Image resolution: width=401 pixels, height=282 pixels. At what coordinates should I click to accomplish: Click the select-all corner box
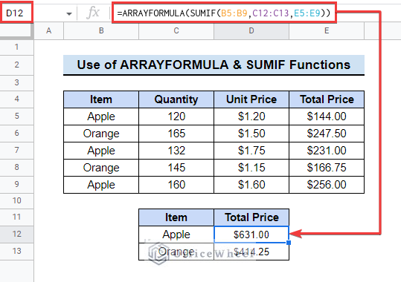[16, 31]
